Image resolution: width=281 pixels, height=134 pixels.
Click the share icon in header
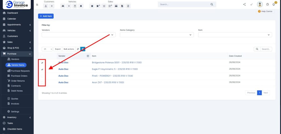[x=245, y=4]
